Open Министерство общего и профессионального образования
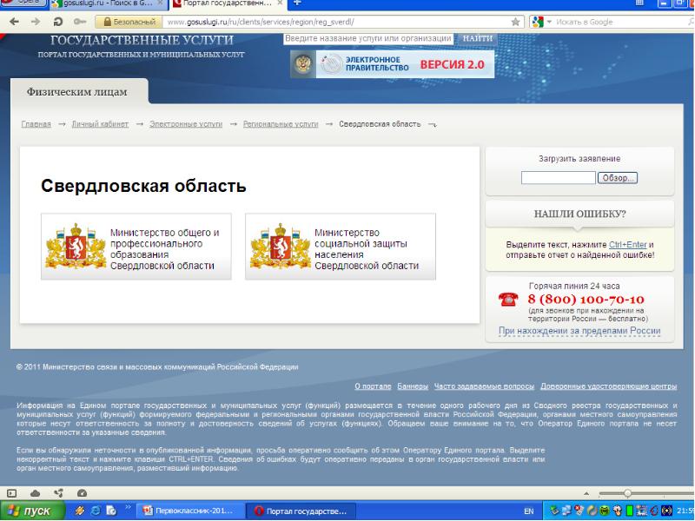 [x=136, y=248]
